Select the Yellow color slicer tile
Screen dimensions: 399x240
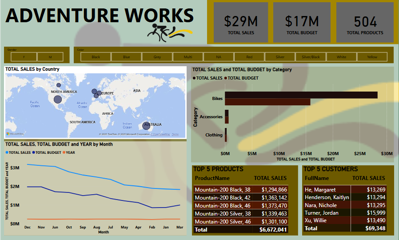[372, 57]
